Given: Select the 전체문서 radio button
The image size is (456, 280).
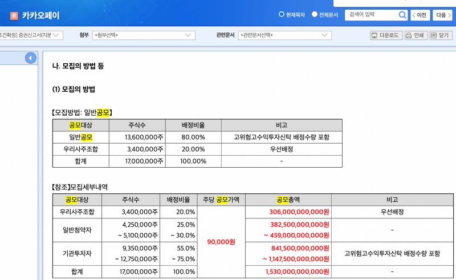Looking at the screenshot, I should tap(315, 14).
